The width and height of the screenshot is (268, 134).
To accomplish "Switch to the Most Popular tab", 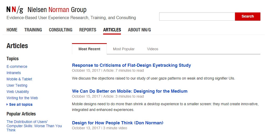I will tap(124, 49).
